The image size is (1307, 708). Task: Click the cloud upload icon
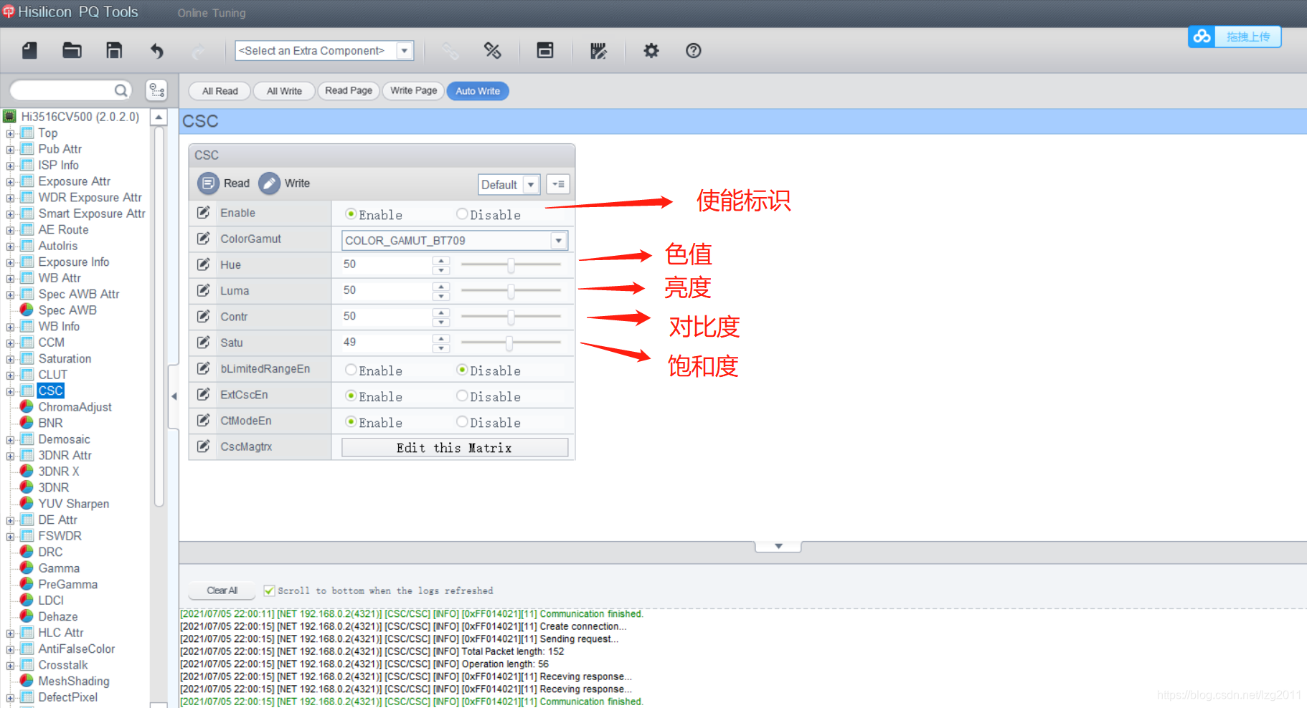(x=1202, y=37)
